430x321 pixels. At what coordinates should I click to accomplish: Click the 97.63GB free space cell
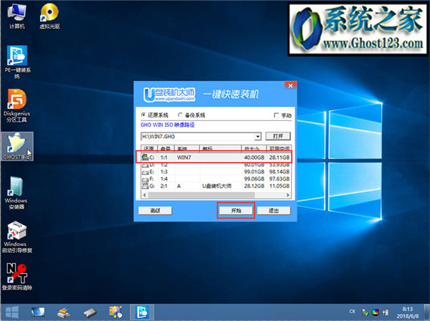click(x=279, y=178)
